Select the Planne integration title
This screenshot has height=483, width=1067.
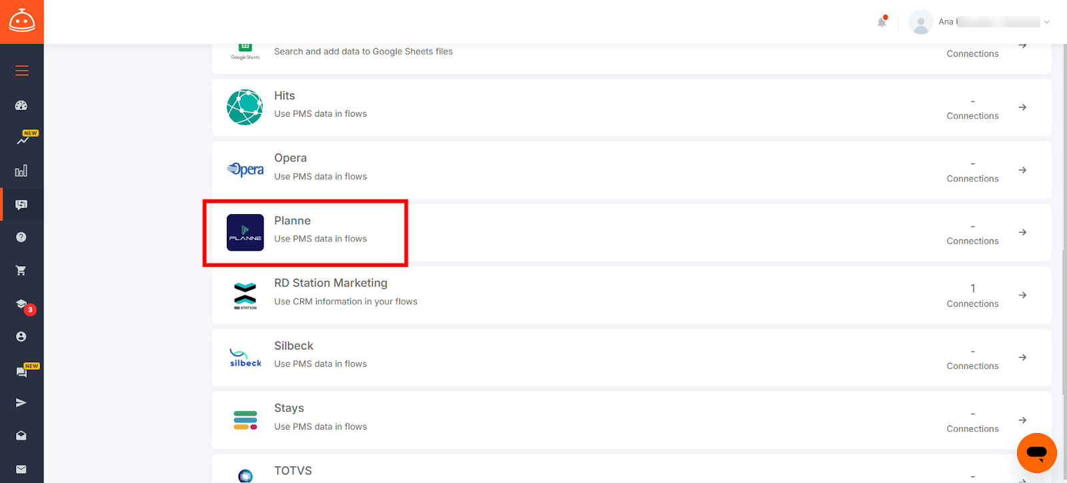pyautogui.click(x=293, y=221)
